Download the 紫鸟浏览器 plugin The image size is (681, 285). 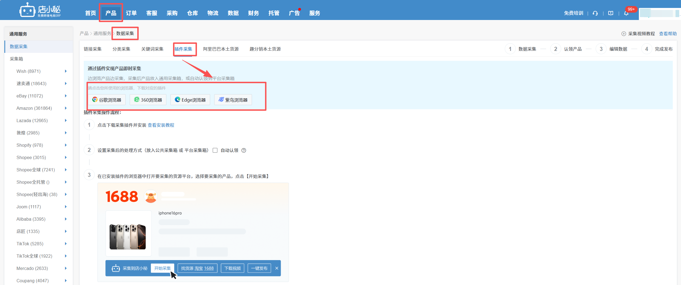click(233, 100)
